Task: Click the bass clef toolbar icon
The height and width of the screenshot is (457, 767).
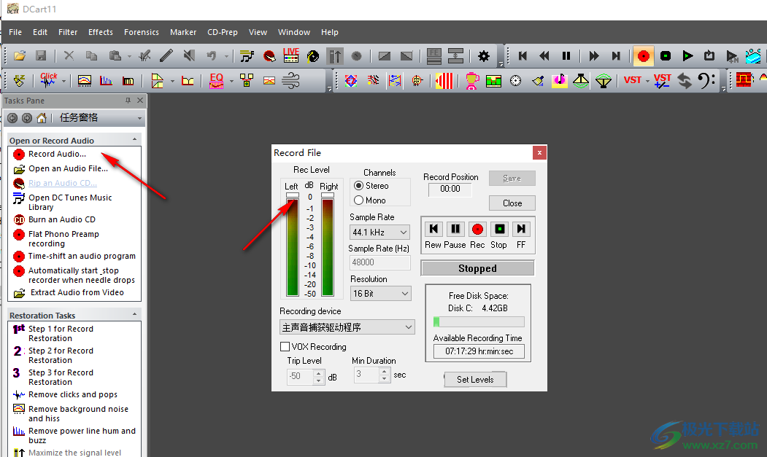Action: pos(706,80)
